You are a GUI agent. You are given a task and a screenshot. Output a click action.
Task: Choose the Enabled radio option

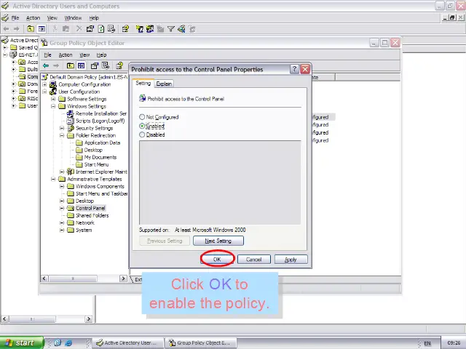[x=142, y=126]
